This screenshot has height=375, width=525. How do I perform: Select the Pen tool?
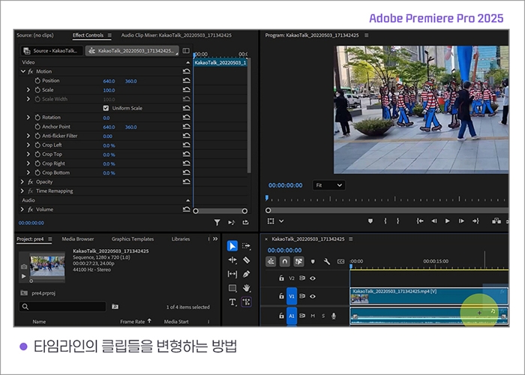[x=247, y=274]
